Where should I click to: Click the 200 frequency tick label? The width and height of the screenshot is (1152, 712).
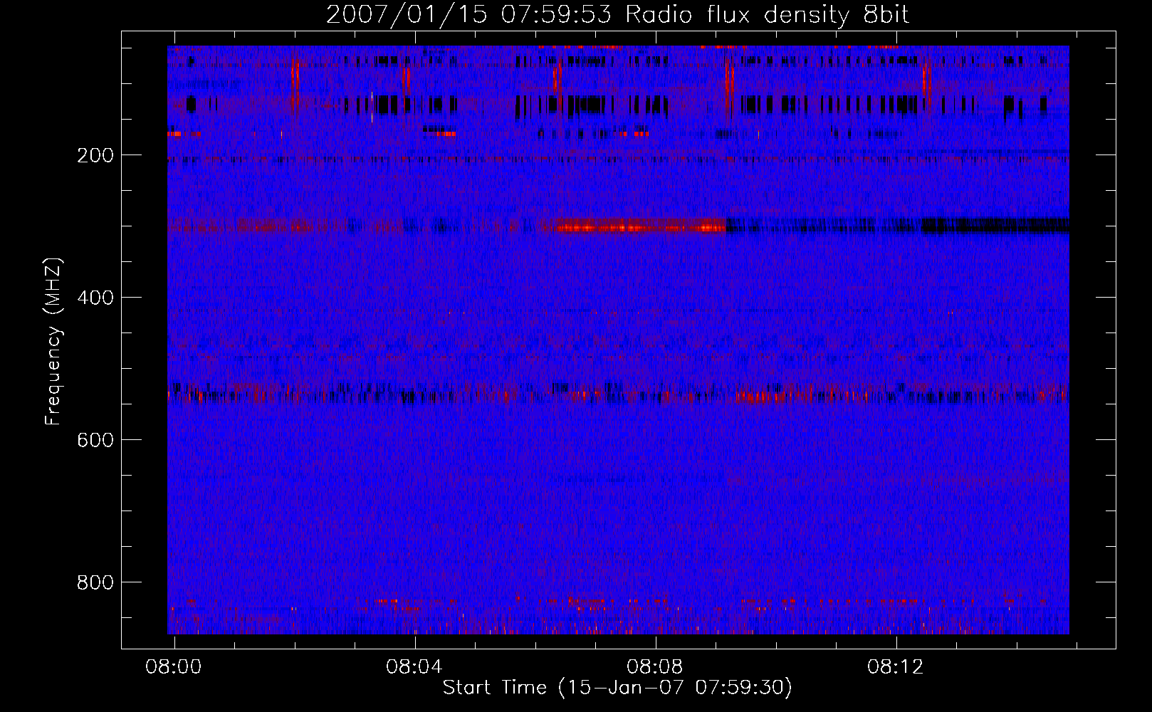pyautogui.click(x=95, y=155)
